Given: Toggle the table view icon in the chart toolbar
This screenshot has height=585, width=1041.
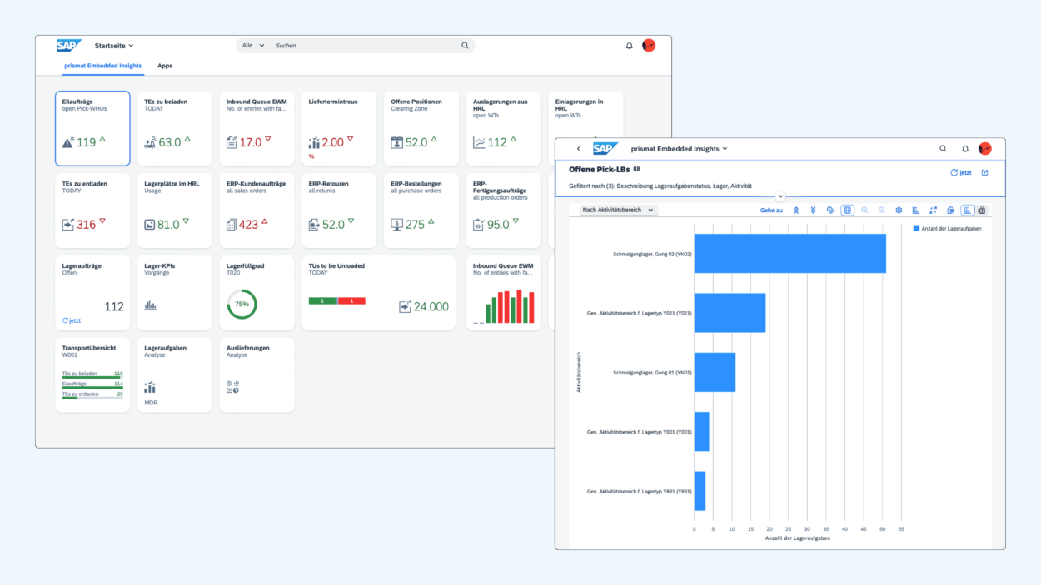Looking at the screenshot, I should point(848,210).
